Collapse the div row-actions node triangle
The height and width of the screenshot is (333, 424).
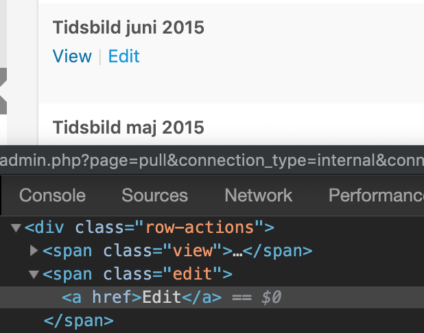[x=16, y=227]
